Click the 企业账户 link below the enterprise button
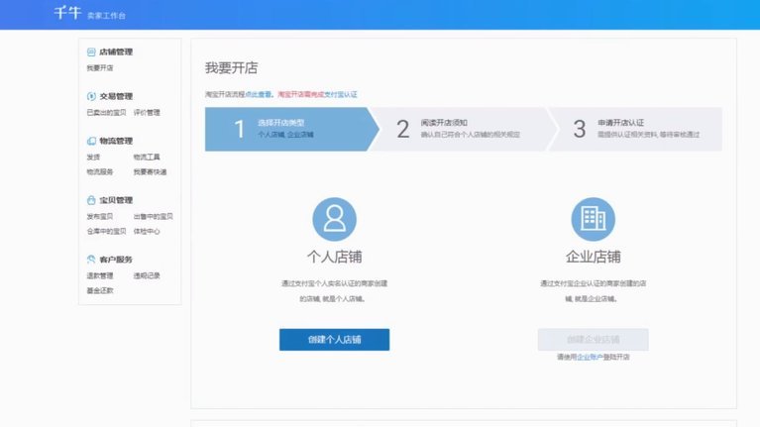The image size is (760, 427). point(590,357)
